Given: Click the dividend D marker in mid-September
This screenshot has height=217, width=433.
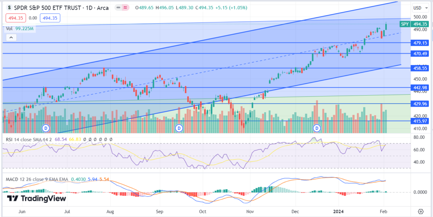Looking at the screenshot, I should [x=179, y=128].
